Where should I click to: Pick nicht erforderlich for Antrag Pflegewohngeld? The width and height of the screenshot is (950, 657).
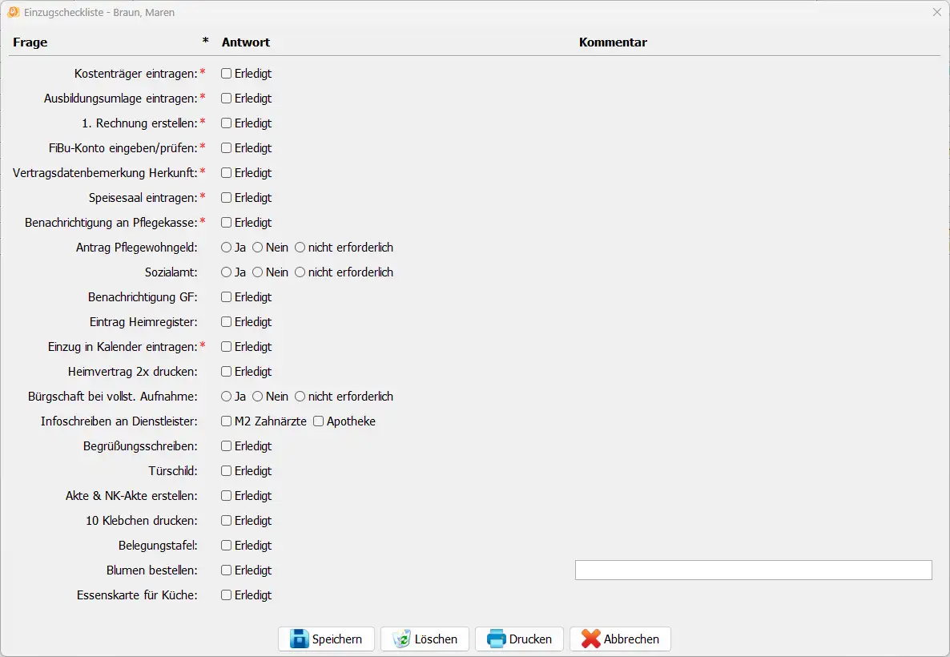[x=300, y=248]
